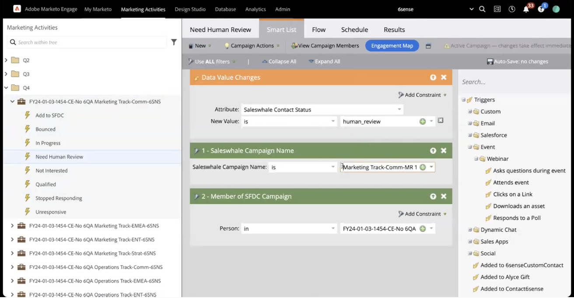Viewport: 574px width, 298px height.
Task: Open the Design Studio menu
Action: (190, 9)
